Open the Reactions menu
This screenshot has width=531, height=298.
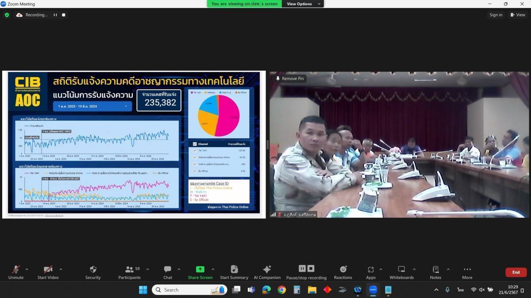(x=343, y=272)
